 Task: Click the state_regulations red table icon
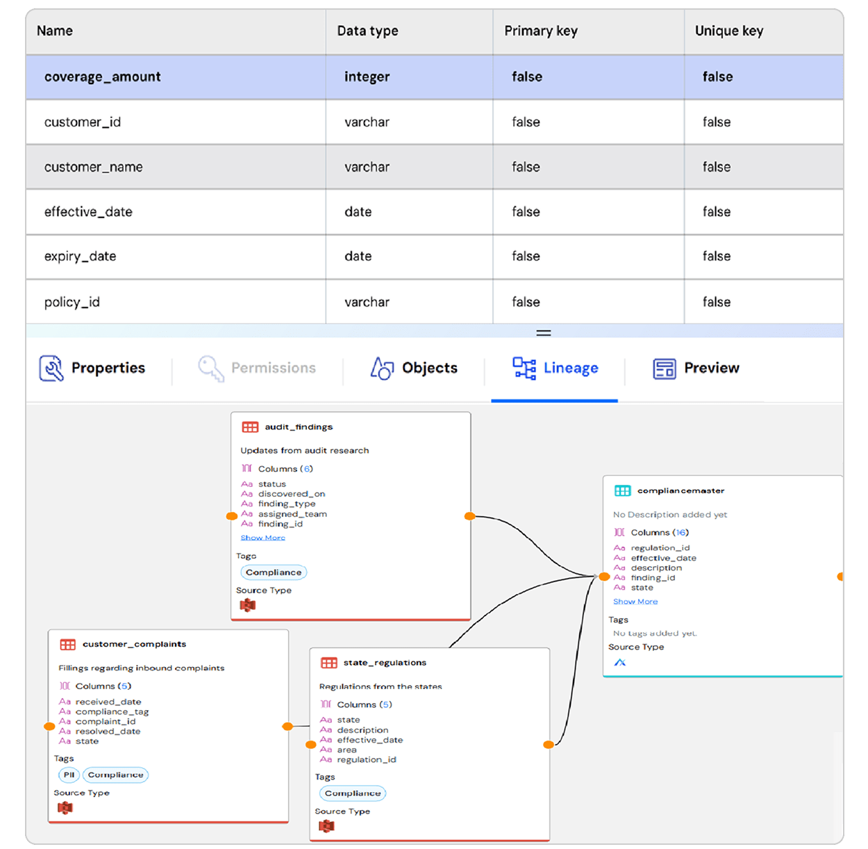point(329,663)
